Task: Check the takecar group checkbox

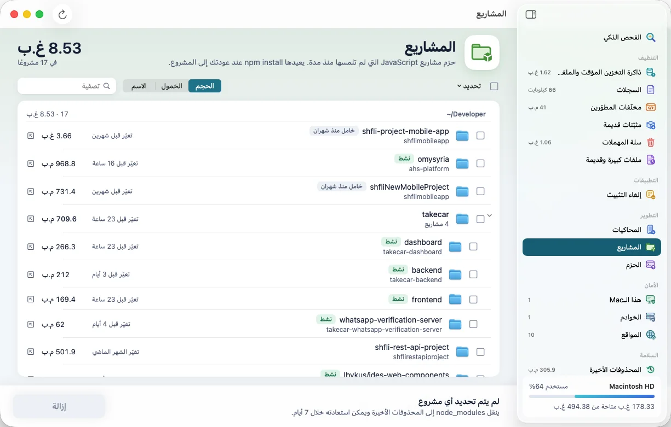Action: (480, 219)
